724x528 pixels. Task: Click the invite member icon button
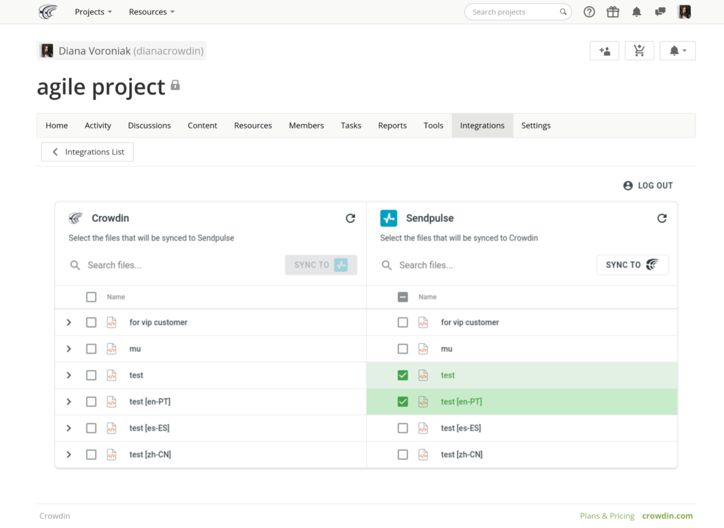pos(605,51)
